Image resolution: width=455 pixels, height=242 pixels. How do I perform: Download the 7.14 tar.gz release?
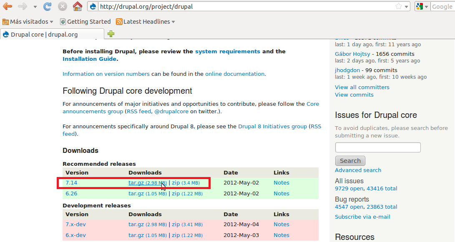coord(135,182)
